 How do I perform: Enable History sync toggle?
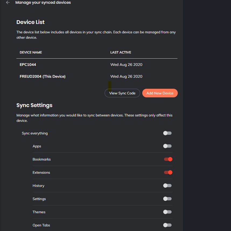(167, 186)
